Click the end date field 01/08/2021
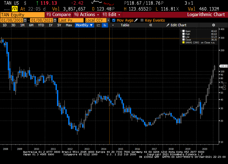The image size is (228, 164). (42, 20)
